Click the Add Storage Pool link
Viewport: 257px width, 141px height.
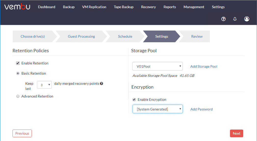click(x=204, y=66)
